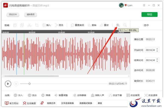Viewport: 164px width, 108px height.
Task: Click the 01:30.00 mark on timeline ruler
Action: (x=91, y=32)
